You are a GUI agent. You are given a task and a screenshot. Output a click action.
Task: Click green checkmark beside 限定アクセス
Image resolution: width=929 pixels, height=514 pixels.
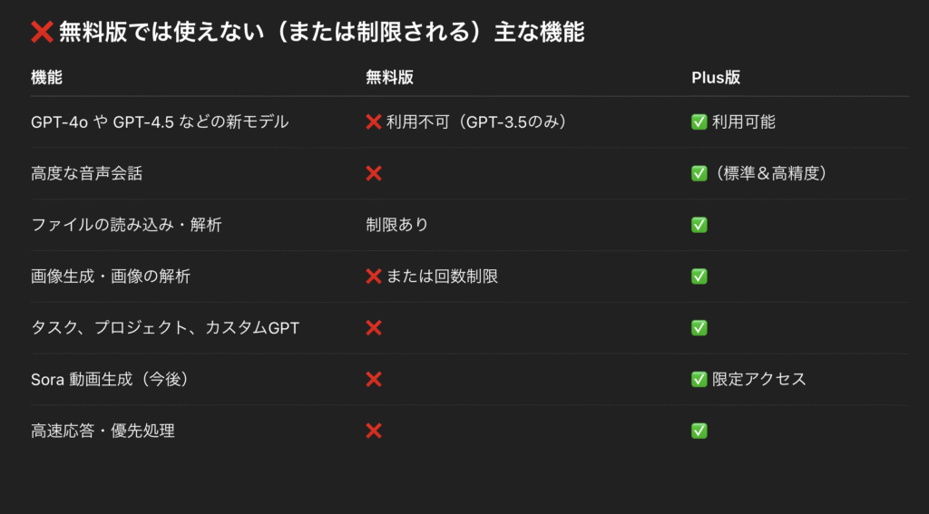tap(699, 379)
